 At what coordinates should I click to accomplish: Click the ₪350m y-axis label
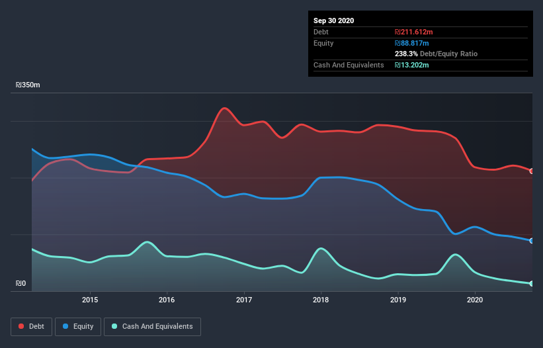(28, 85)
